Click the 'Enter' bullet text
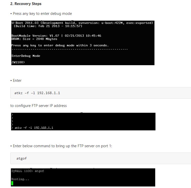The height and width of the screenshot is (188, 191). 16,81
